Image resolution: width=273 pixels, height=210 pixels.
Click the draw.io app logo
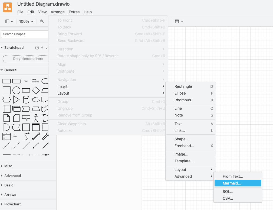8,7
